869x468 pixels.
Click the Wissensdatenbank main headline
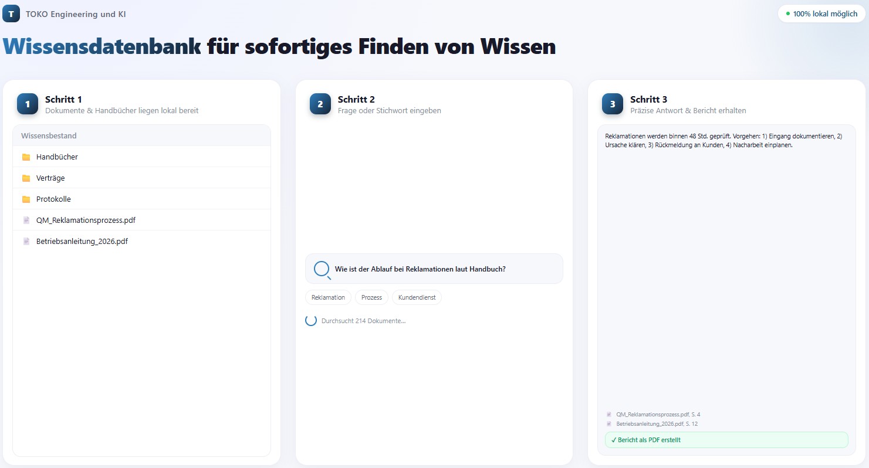[x=279, y=46]
